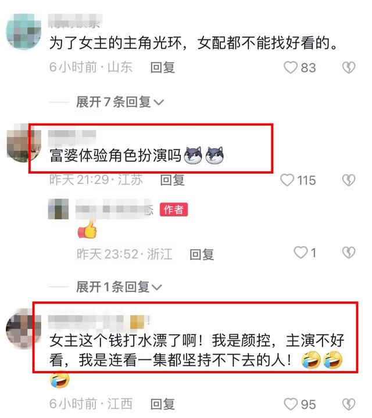372x418 pixels.
Task: Expand 展开7条回复 replies
Action: coord(120,102)
